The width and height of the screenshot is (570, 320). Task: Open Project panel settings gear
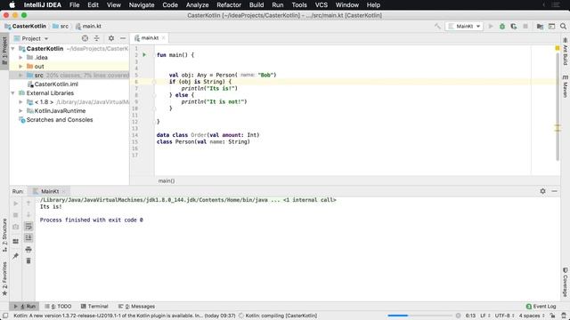click(111, 38)
